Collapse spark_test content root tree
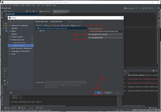 pyautogui.click(x=36, y=28)
